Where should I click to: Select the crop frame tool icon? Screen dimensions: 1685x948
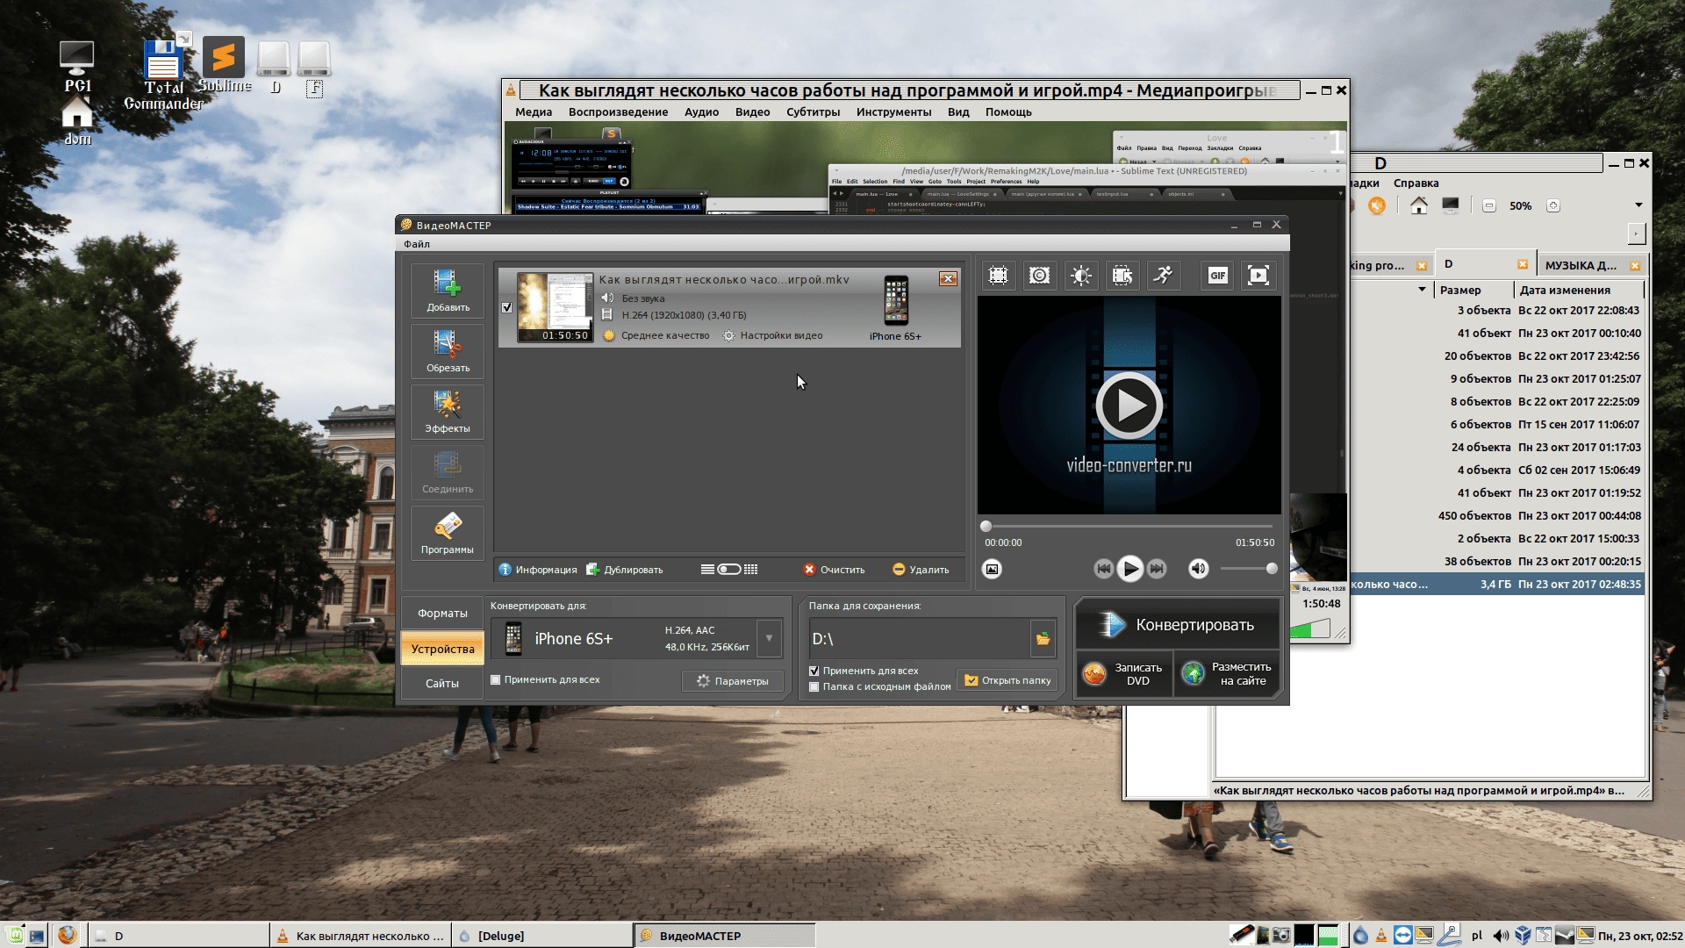click(998, 276)
